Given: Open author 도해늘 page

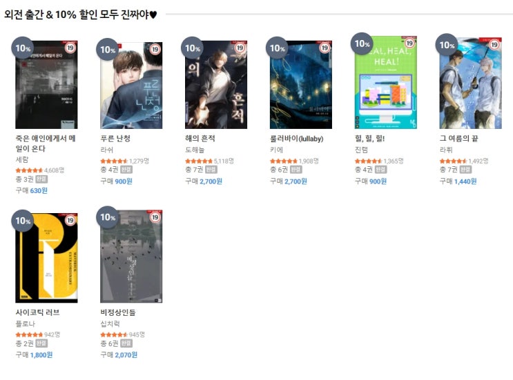Looking at the screenshot, I should (x=195, y=150).
